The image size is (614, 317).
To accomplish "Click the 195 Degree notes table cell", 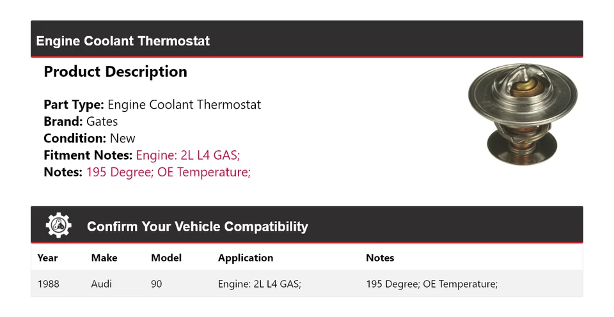I will click(x=432, y=284).
